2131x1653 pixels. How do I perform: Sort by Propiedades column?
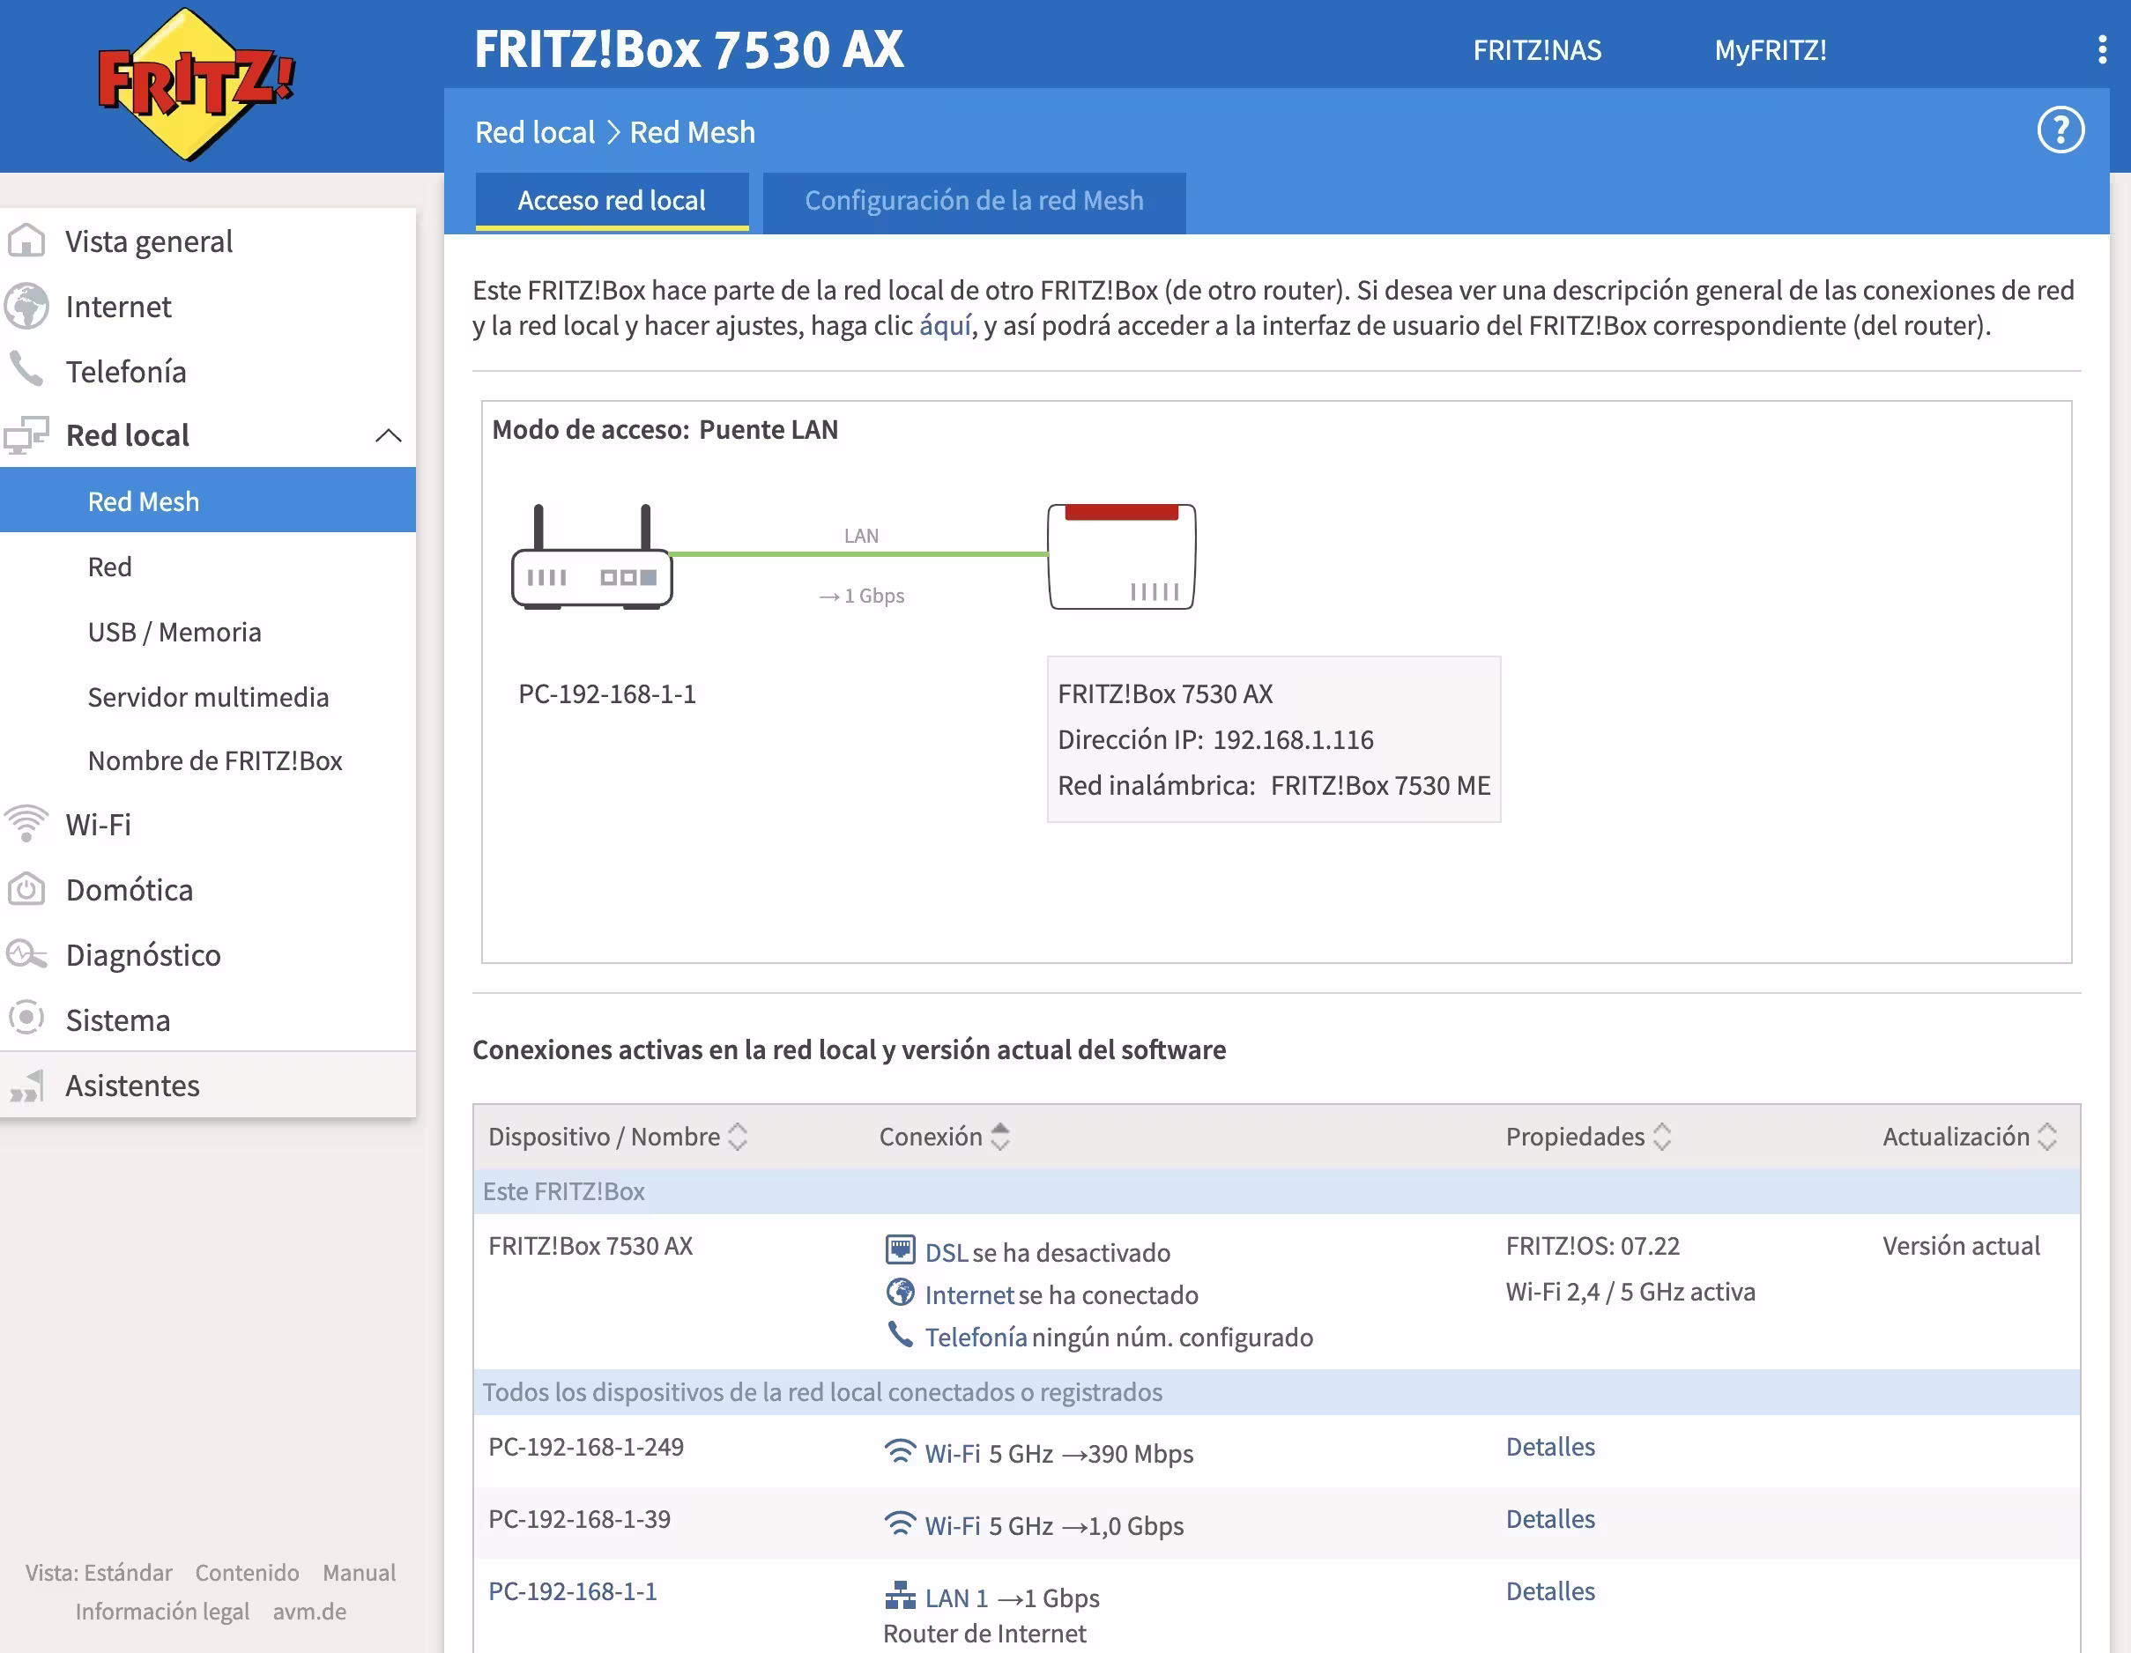(1663, 1136)
